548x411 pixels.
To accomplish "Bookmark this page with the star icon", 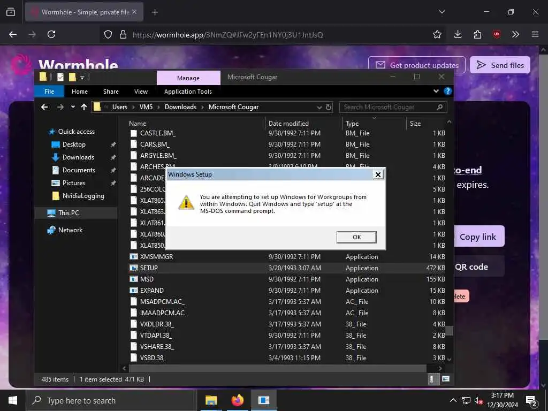I will click(437, 34).
